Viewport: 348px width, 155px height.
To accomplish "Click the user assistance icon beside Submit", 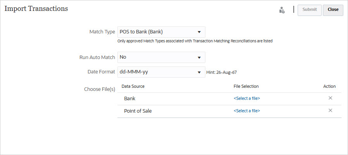I will [x=282, y=10].
